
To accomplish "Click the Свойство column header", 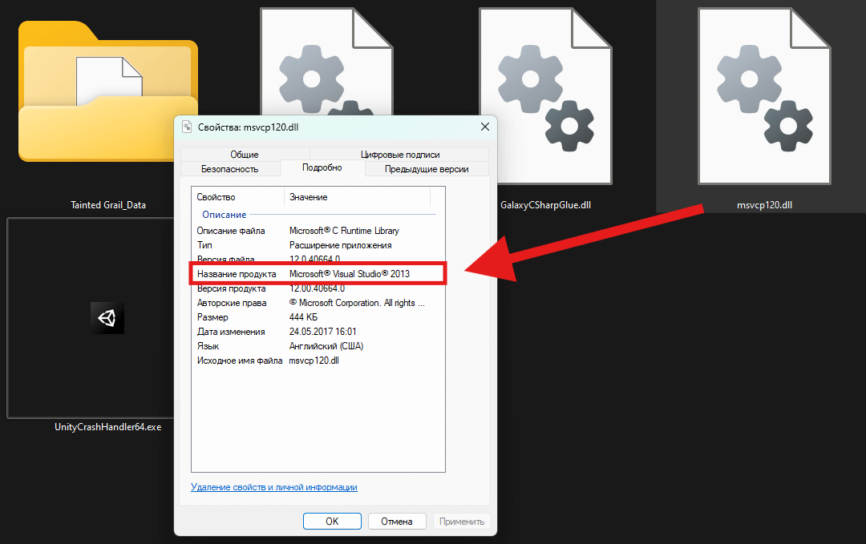I will coord(238,197).
